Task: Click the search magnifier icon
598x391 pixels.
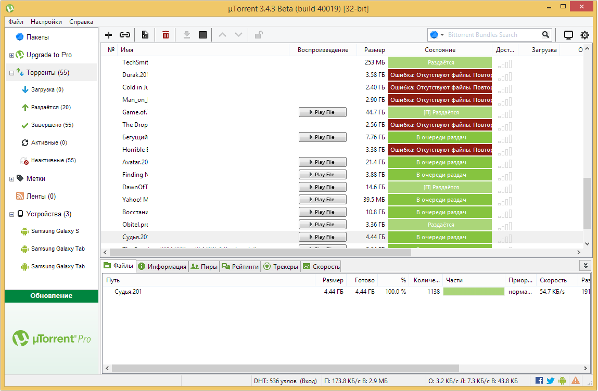Action: tap(546, 35)
